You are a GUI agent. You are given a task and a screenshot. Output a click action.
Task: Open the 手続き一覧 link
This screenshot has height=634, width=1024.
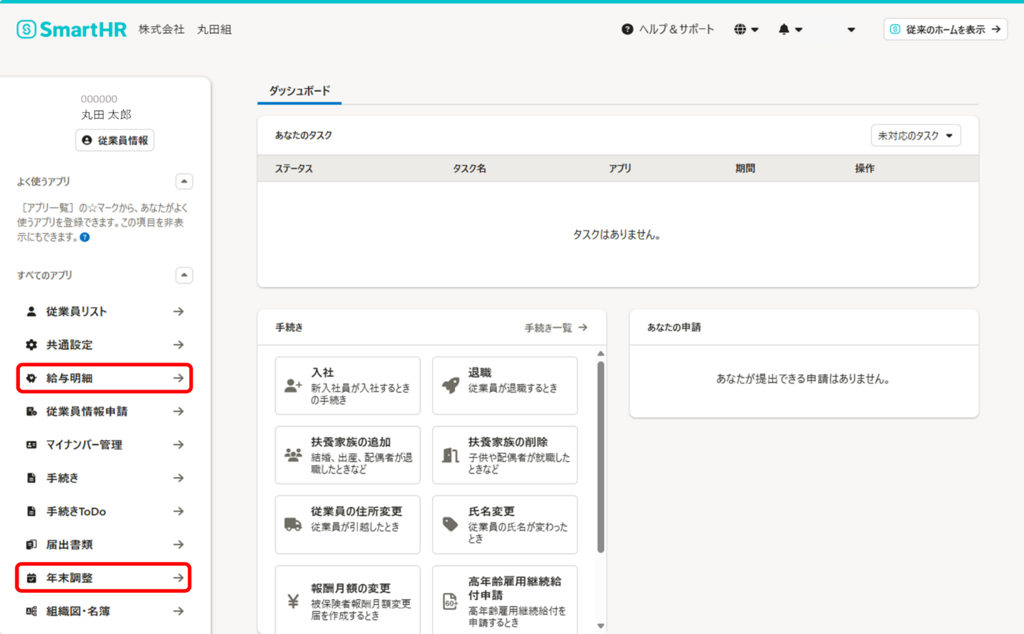coord(555,328)
